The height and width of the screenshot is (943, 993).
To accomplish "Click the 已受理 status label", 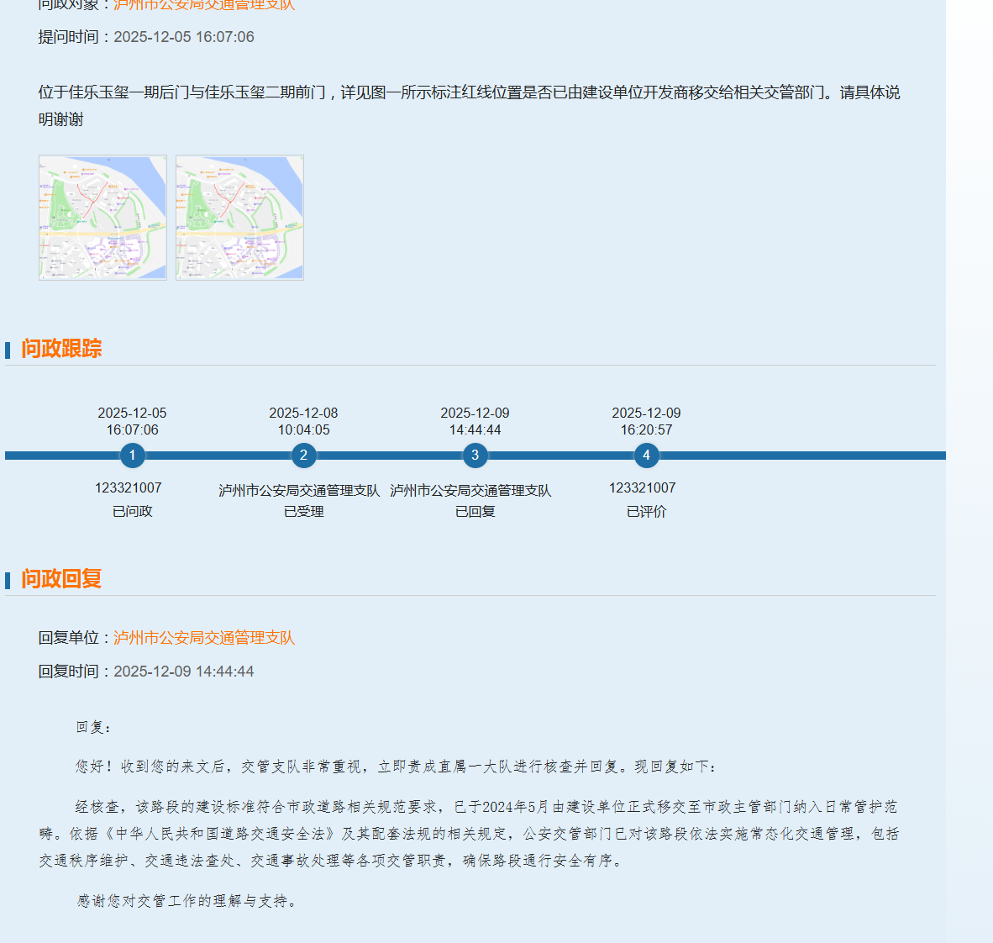I will [x=303, y=511].
